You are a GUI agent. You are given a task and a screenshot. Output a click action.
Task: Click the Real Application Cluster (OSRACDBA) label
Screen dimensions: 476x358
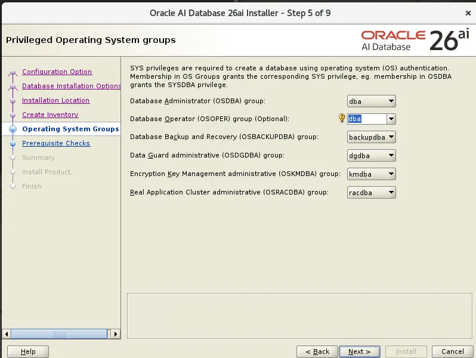[229, 192]
